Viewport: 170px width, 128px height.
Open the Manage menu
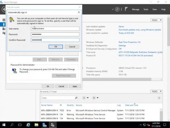(136, 10)
